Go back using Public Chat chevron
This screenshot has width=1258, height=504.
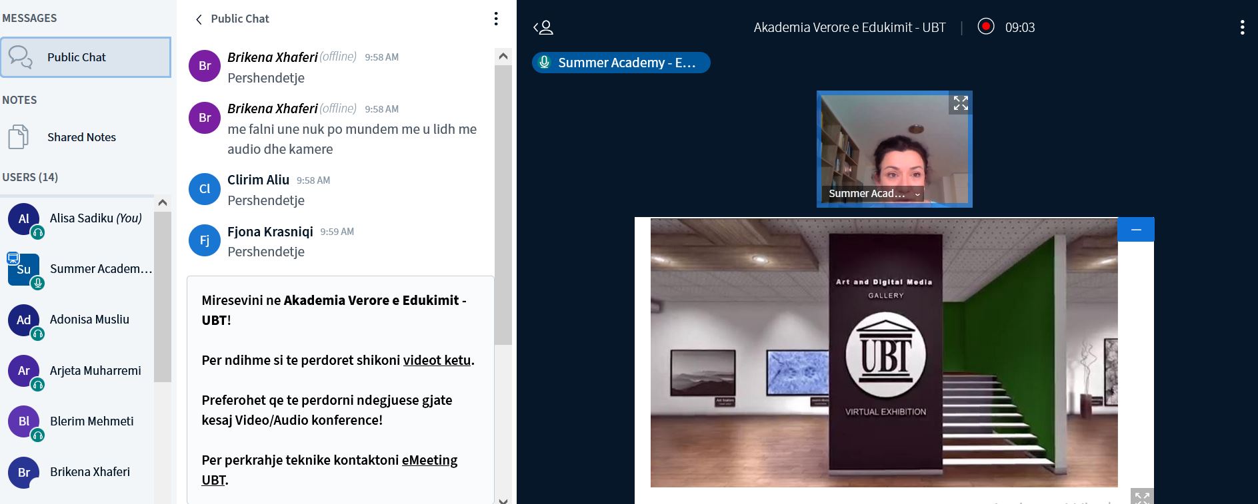point(199,19)
